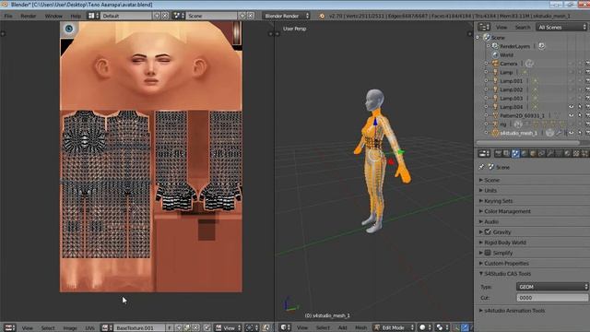Open the GEOM type dropdown
The image size is (590, 332).
tap(552, 287)
